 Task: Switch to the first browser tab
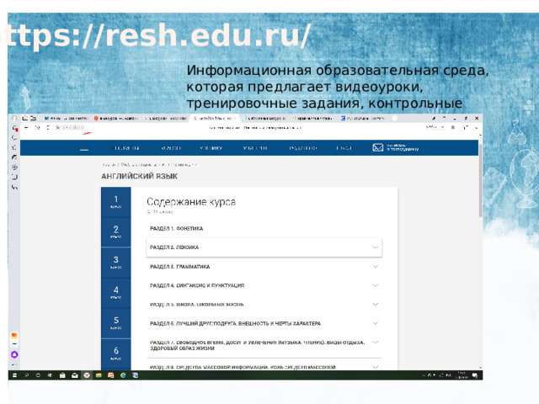tap(66, 118)
